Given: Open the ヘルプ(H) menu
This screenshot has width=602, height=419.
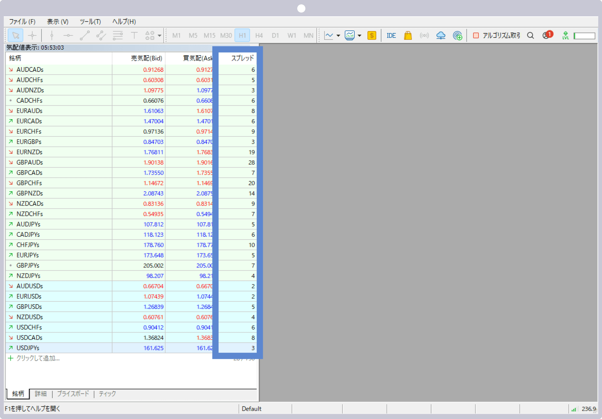Looking at the screenshot, I should [x=124, y=22].
